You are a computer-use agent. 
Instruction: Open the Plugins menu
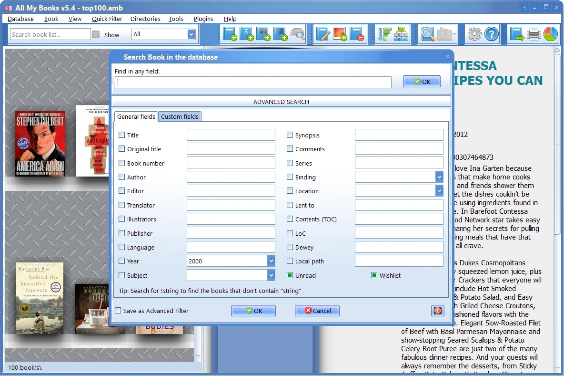tap(203, 19)
